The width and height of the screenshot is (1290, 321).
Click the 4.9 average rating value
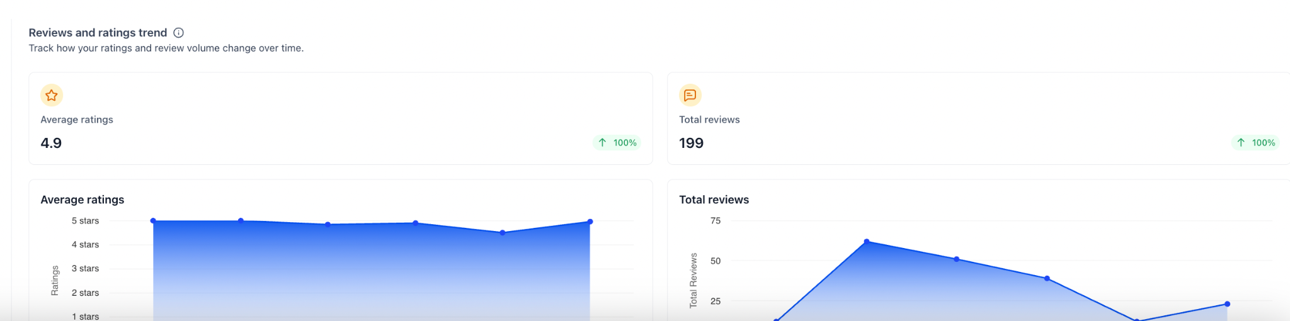click(x=51, y=143)
